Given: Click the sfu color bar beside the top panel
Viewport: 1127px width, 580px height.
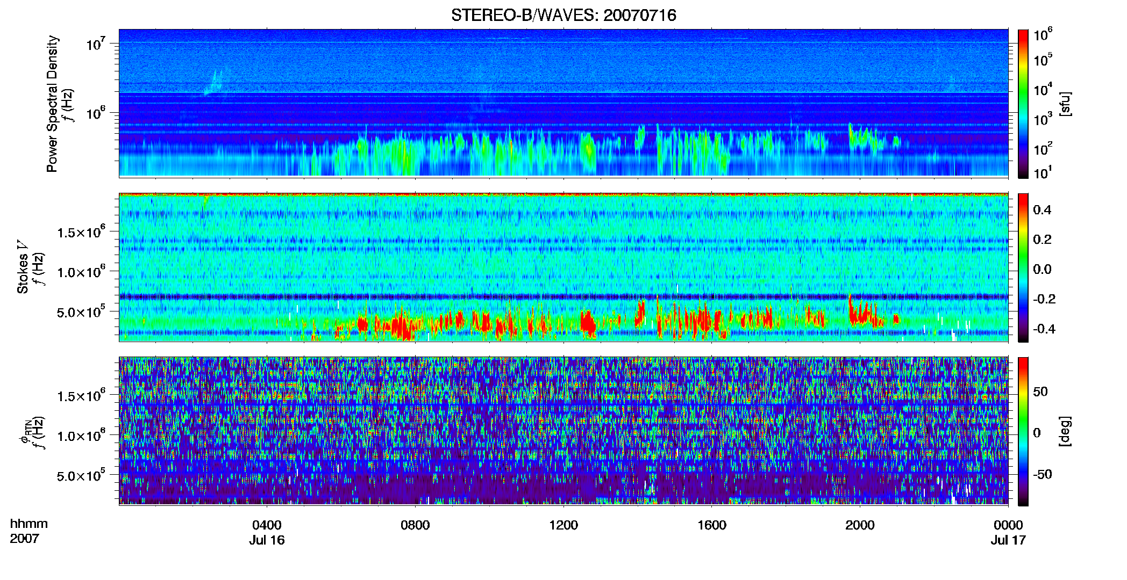Looking at the screenshot, I should pos(1023,104).
